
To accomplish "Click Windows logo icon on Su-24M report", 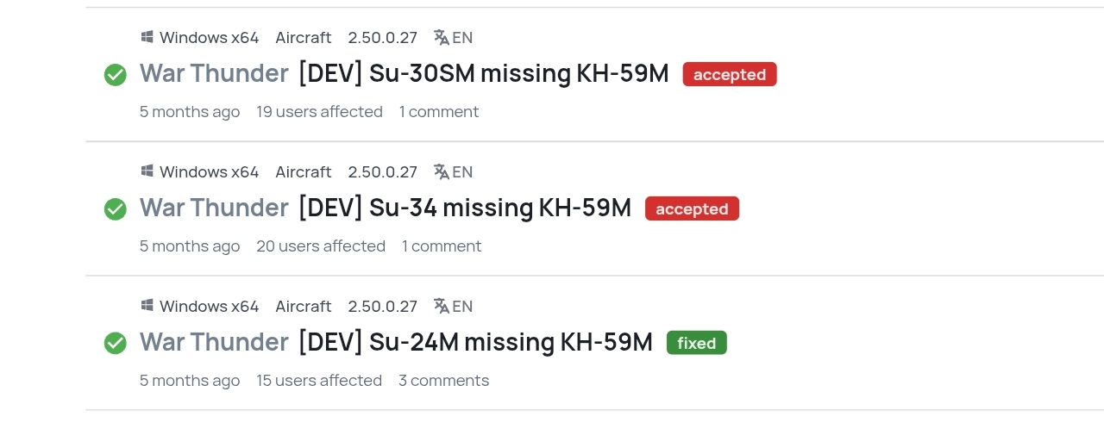I will pos(147,306).
